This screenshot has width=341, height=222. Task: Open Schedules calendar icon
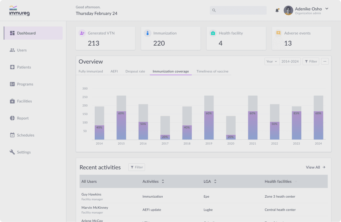(12, 135)
